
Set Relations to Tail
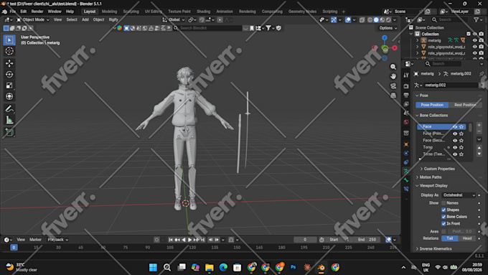coord(450,238)
